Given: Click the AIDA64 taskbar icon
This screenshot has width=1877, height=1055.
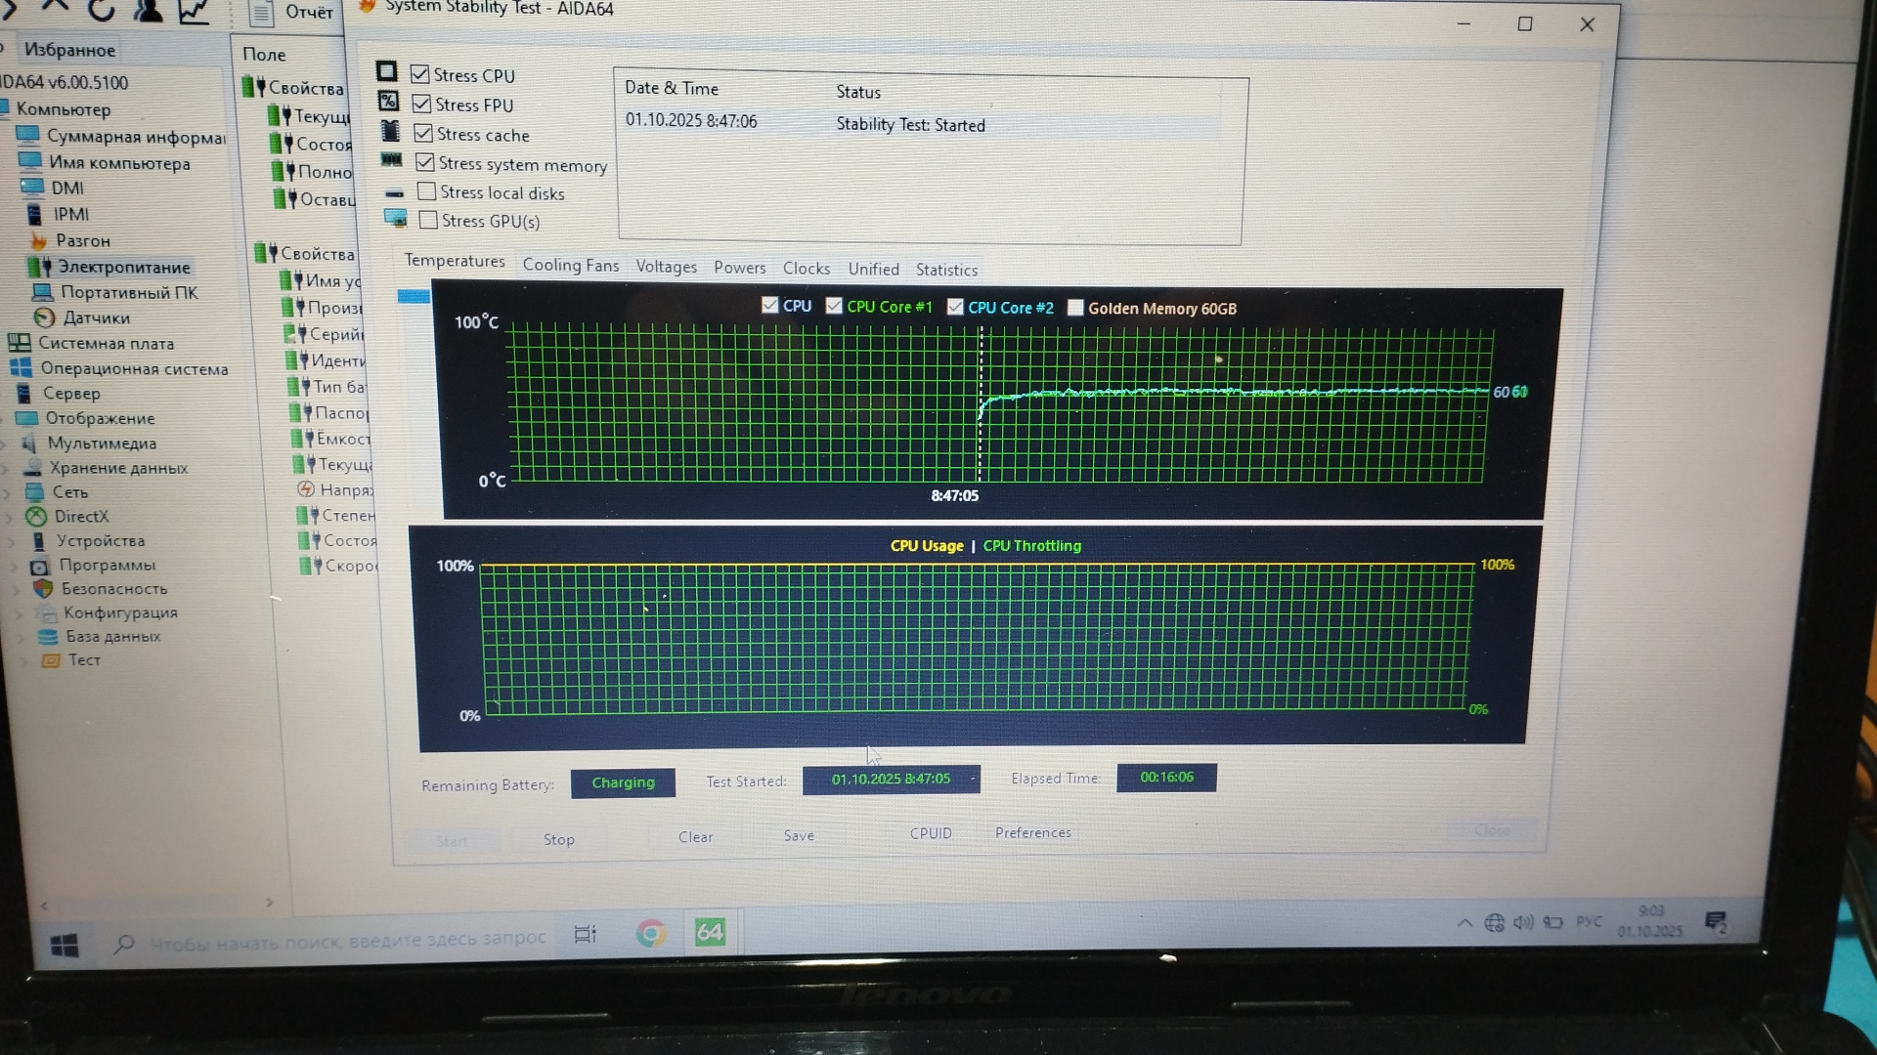Looking at the screenshot, I should click(x=710, y=933).
